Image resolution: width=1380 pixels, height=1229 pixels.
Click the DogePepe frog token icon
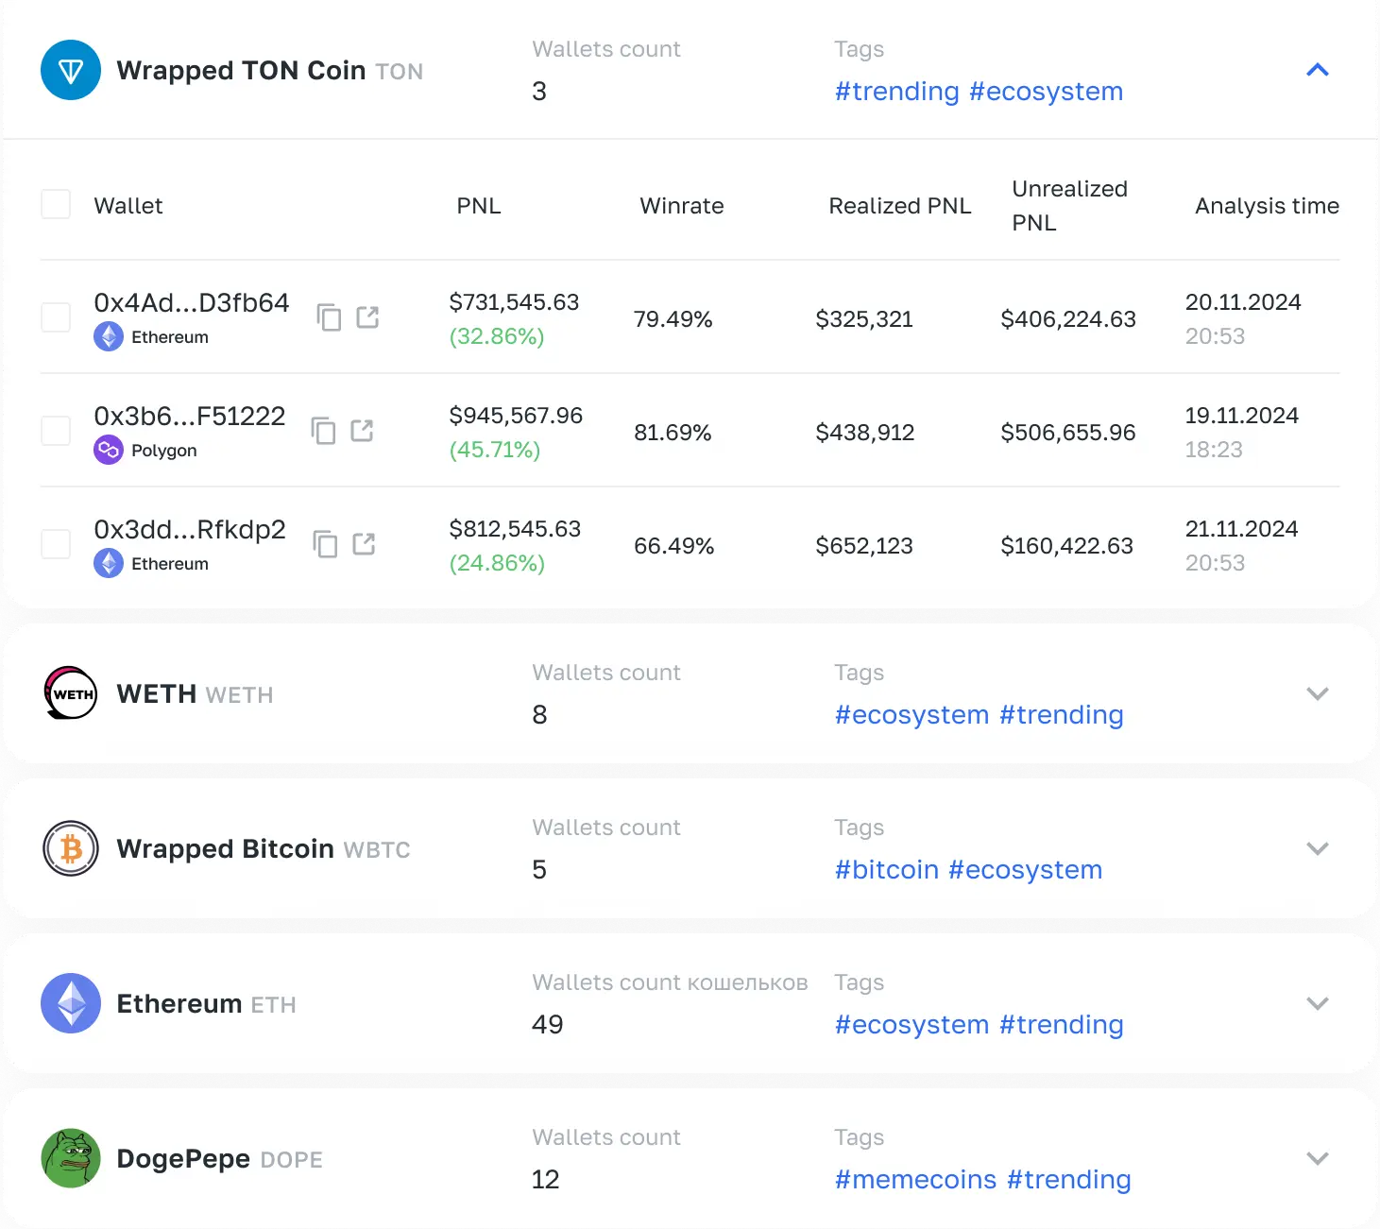(x=71, y=1158)
